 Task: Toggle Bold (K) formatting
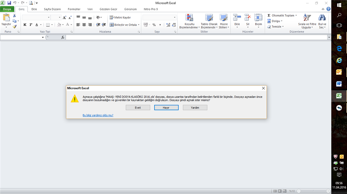pos(25,25)
